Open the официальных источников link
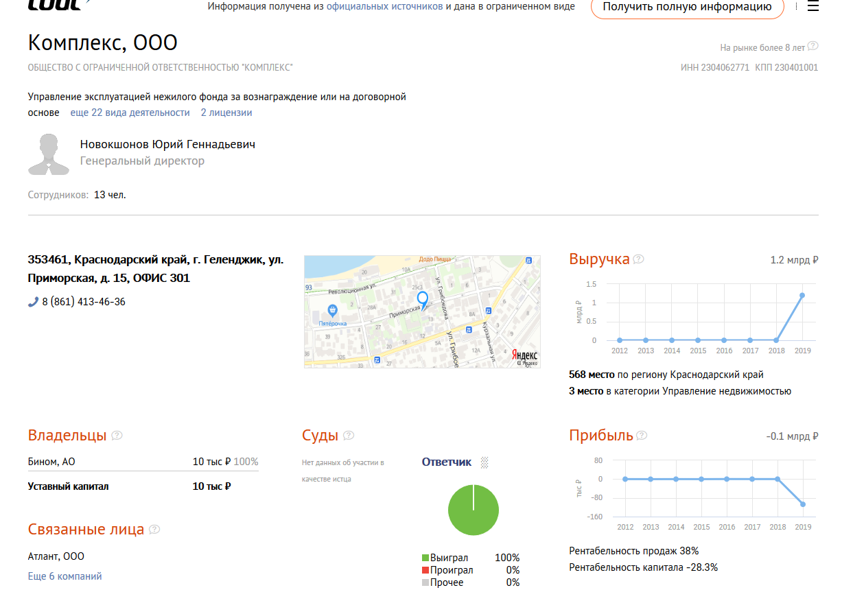This screenshot has height=590, width=853. tap(384, 7)
